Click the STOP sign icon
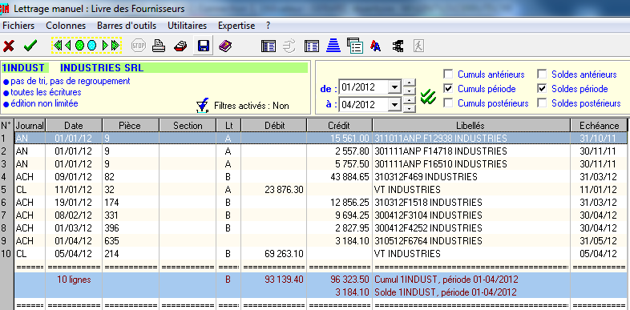The width and height of the screenshot is (630, 310). coord(138,46)
